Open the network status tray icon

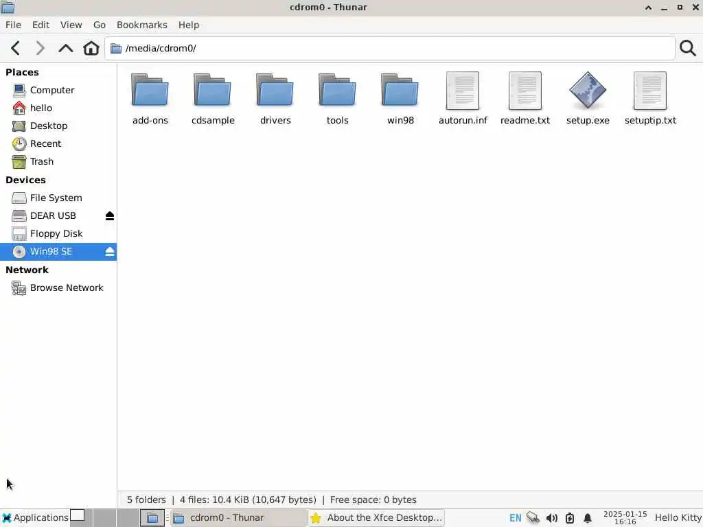[533, 518]
